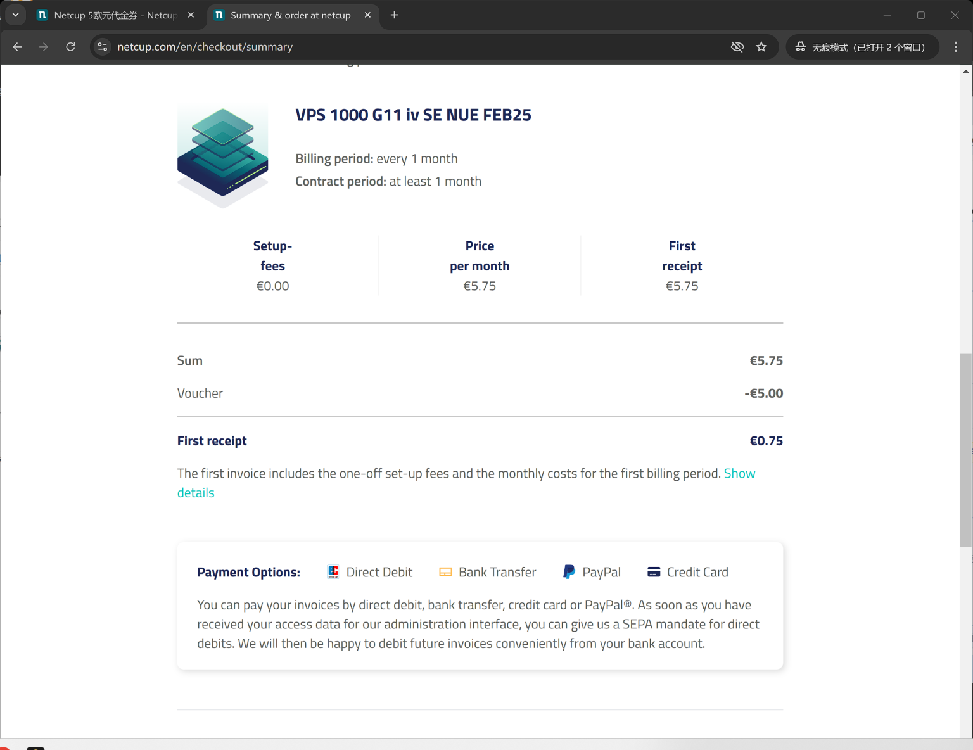Click the Credit Card icon
Viewport: 973px width, 750px height.
tap(654, 572)
